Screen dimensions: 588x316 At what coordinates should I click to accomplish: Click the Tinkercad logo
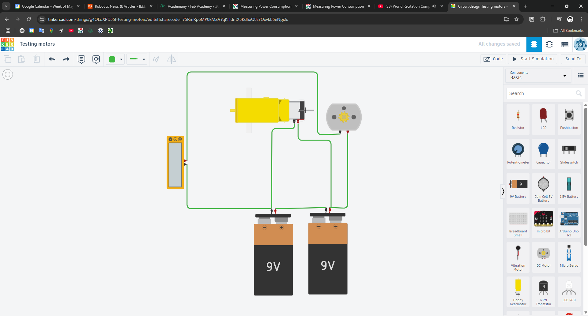(7, 44)
